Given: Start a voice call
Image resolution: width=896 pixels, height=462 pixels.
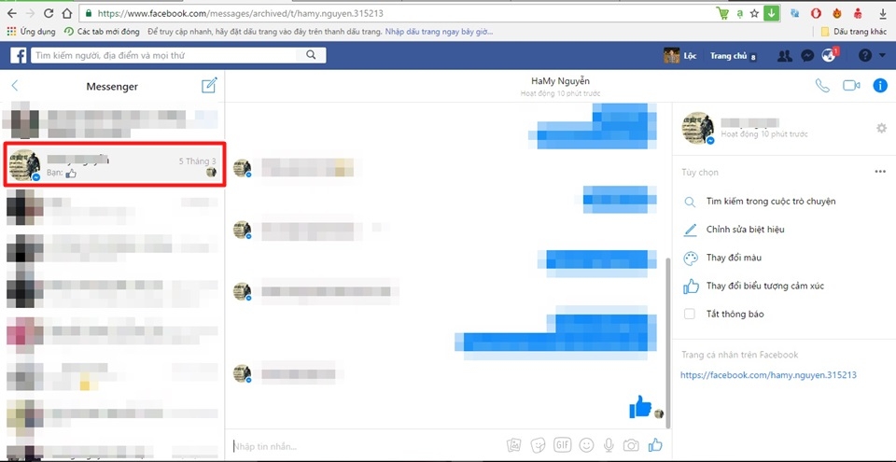Looking at the screenshot, I should click(x=821, y=86).
